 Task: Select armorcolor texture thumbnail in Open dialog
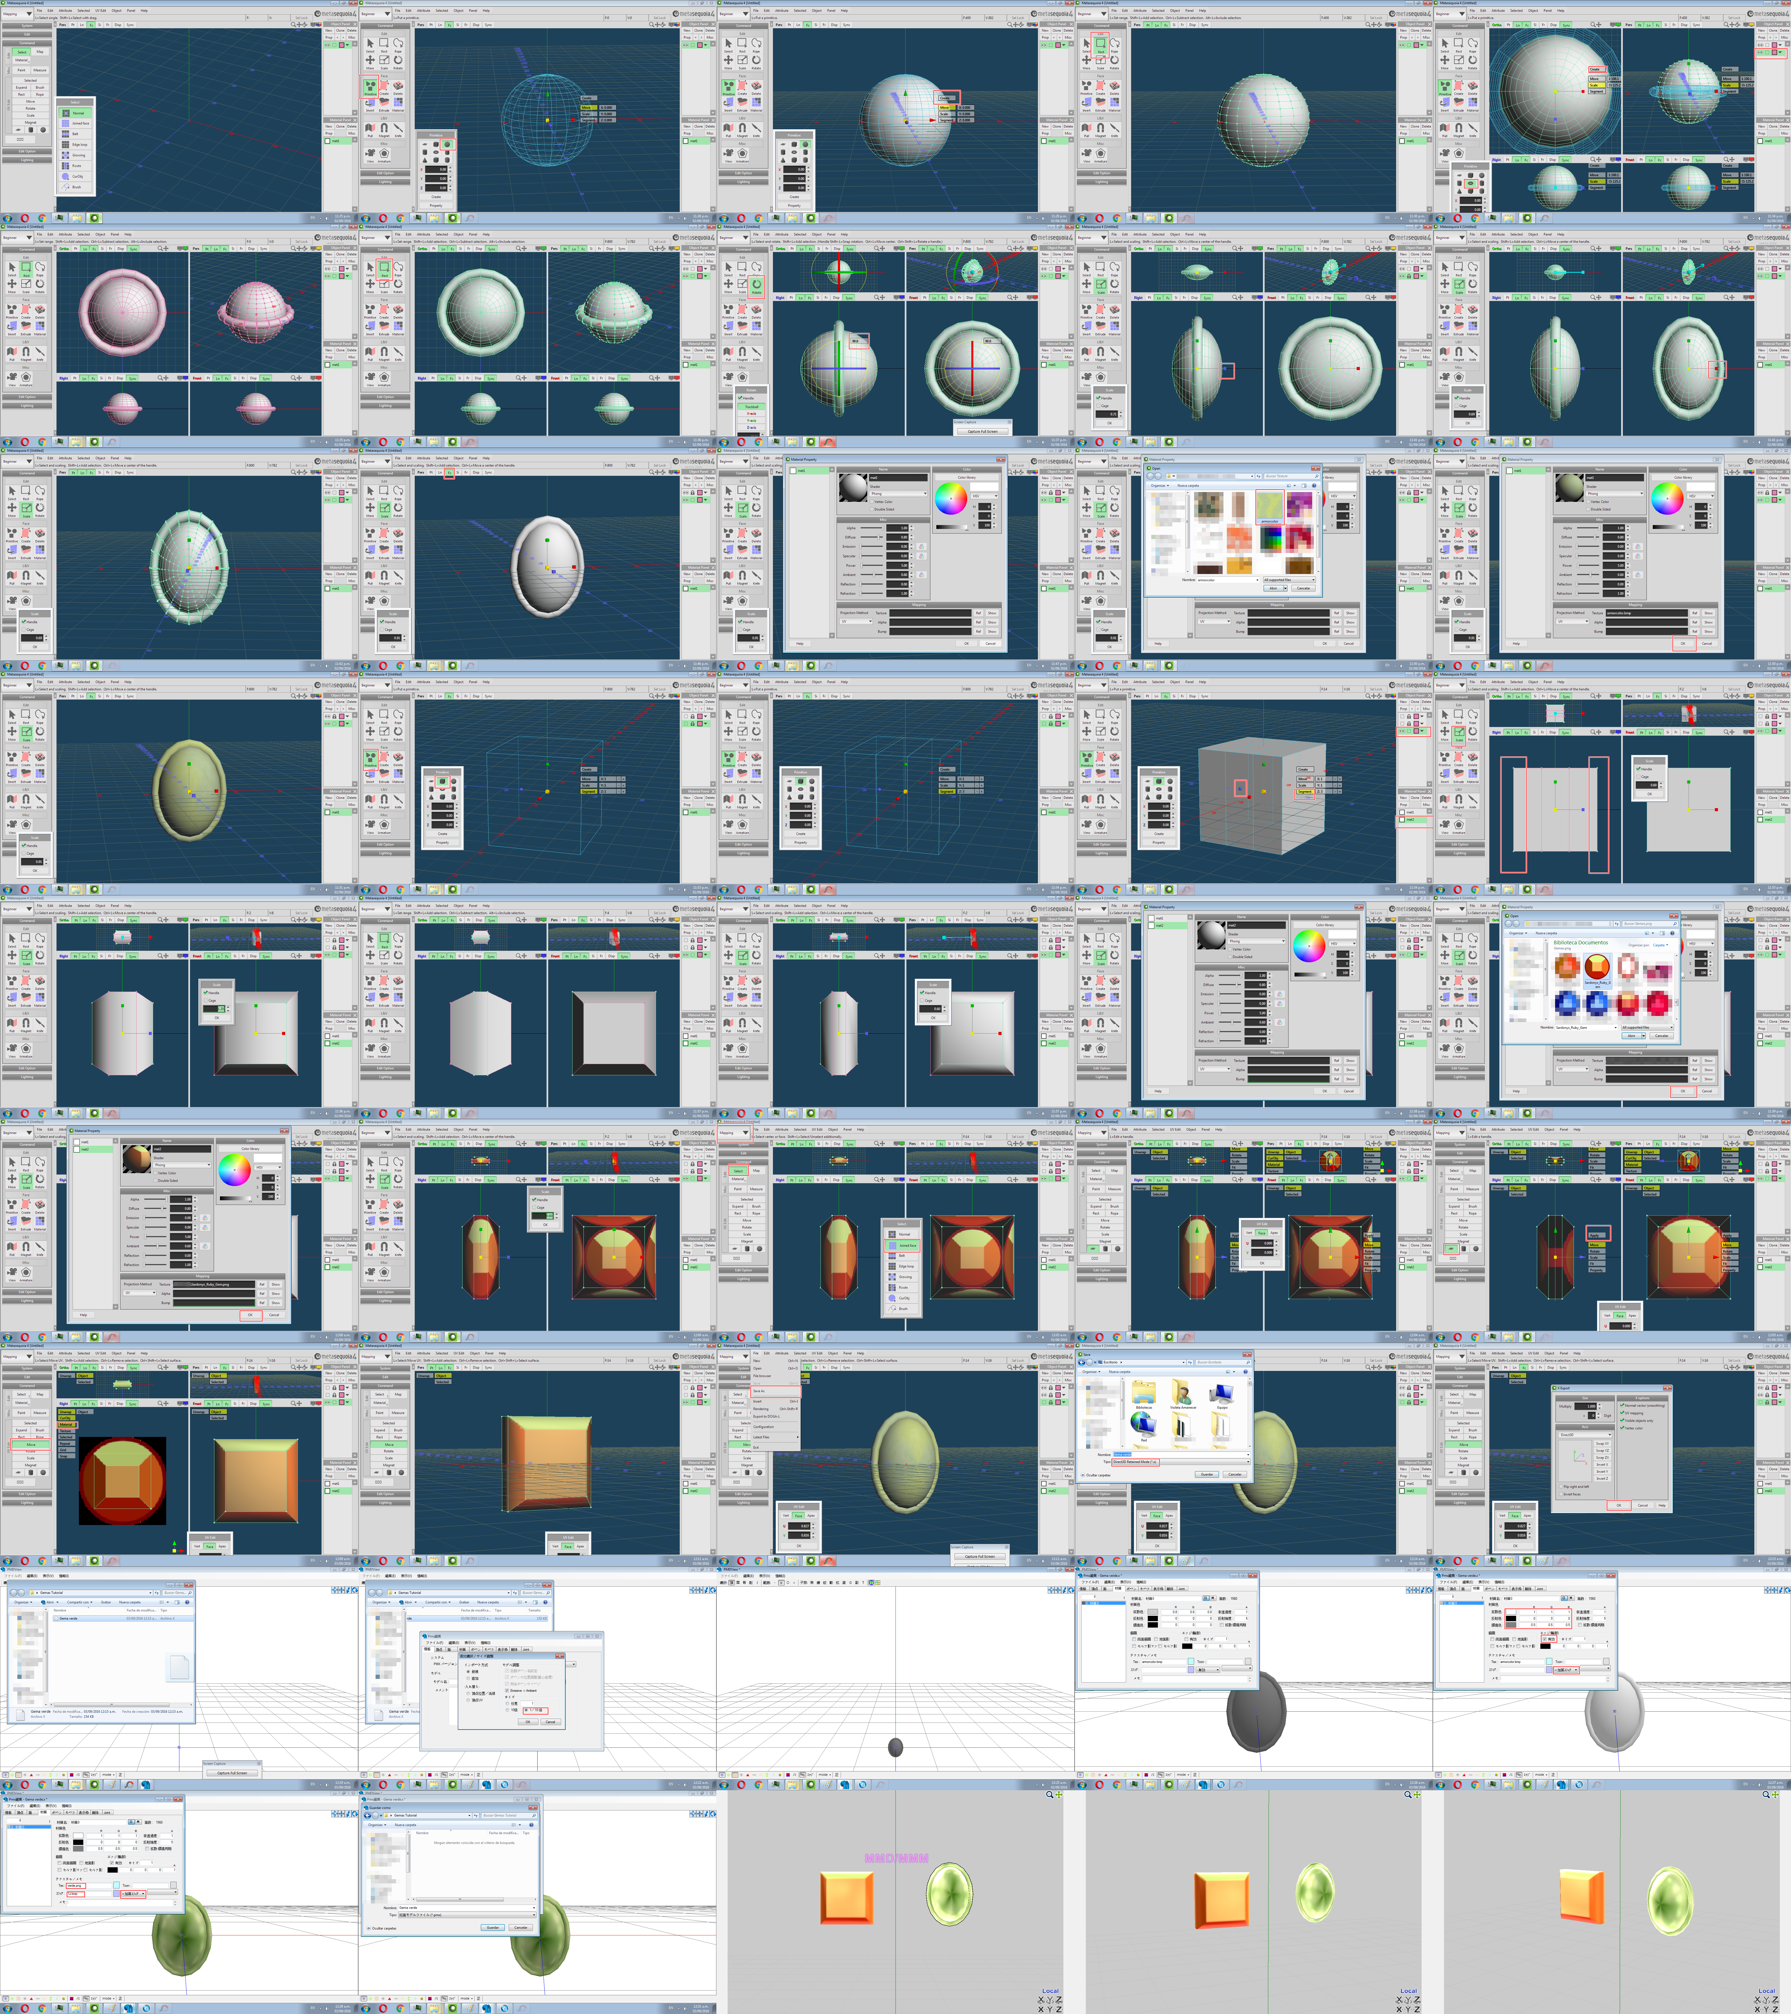(1270, 505)
